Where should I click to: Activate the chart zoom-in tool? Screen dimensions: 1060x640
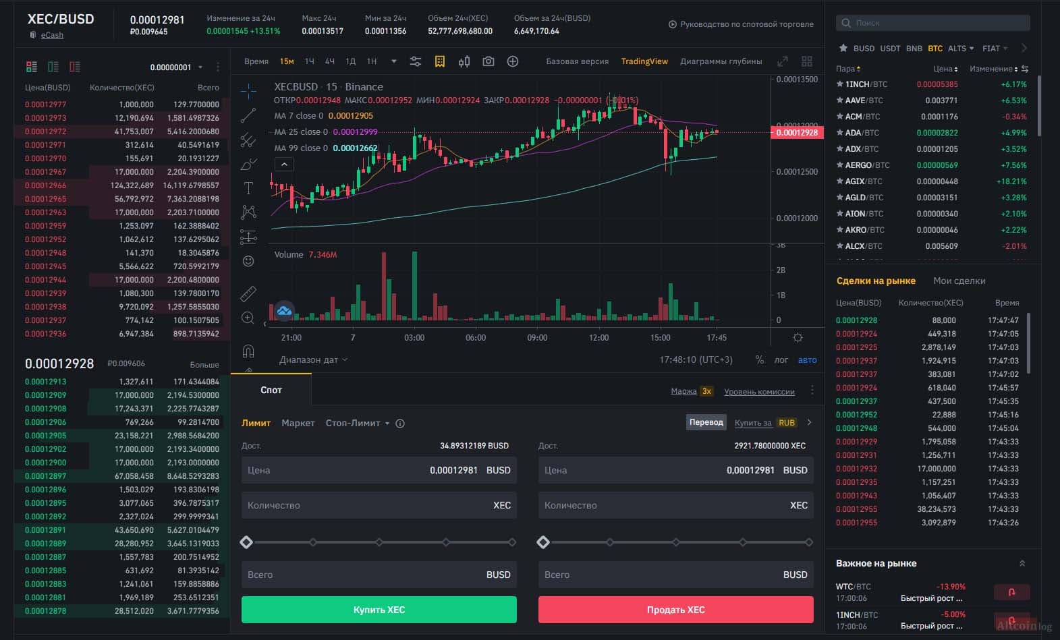tap(248, 318)
